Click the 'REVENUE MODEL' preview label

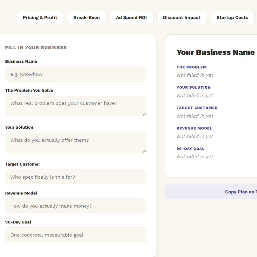point(194,128)
